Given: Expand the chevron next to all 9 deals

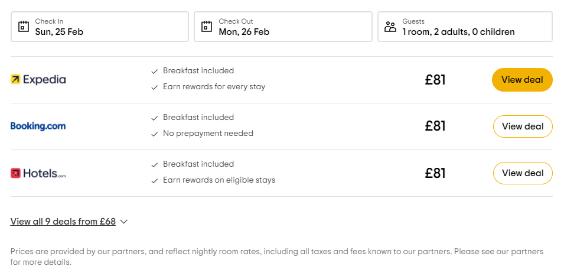Looking at the screenshot, I should pyautogui.click(x=124, y=222).
